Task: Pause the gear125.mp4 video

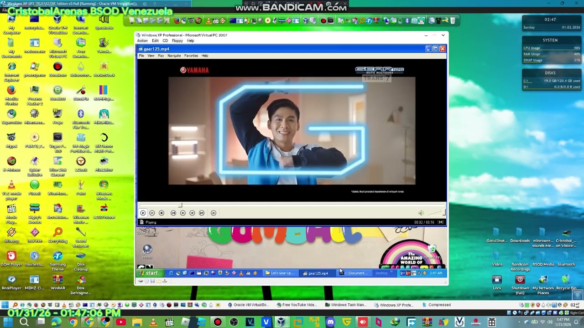Action: pyautogui.click(x=152, y=213)
